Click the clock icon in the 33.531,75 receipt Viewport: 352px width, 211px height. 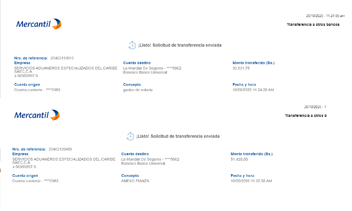[132, 45]
